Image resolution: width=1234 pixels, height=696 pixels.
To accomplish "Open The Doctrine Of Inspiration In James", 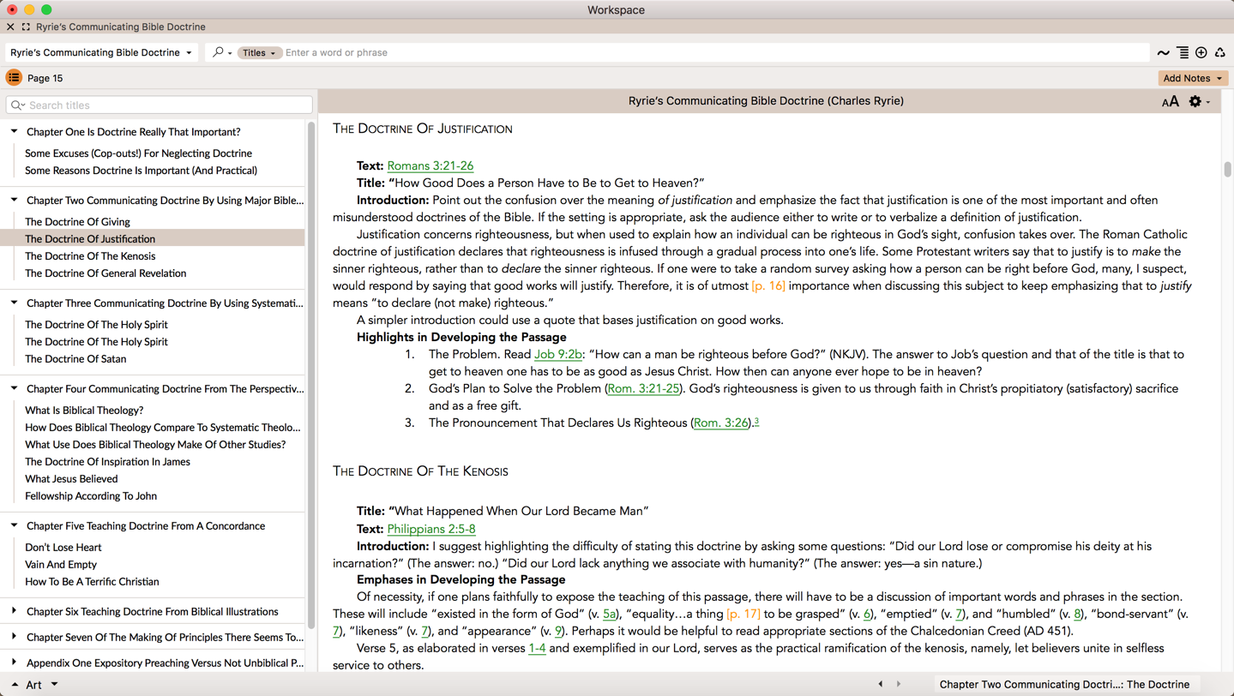I will [107, 462].
